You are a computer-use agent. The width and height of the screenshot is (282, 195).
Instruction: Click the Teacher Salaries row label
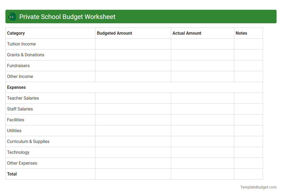click(23, 98)
